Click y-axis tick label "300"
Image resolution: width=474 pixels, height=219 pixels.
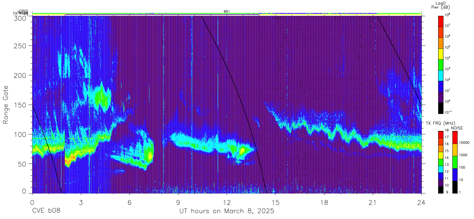(21, 18)
